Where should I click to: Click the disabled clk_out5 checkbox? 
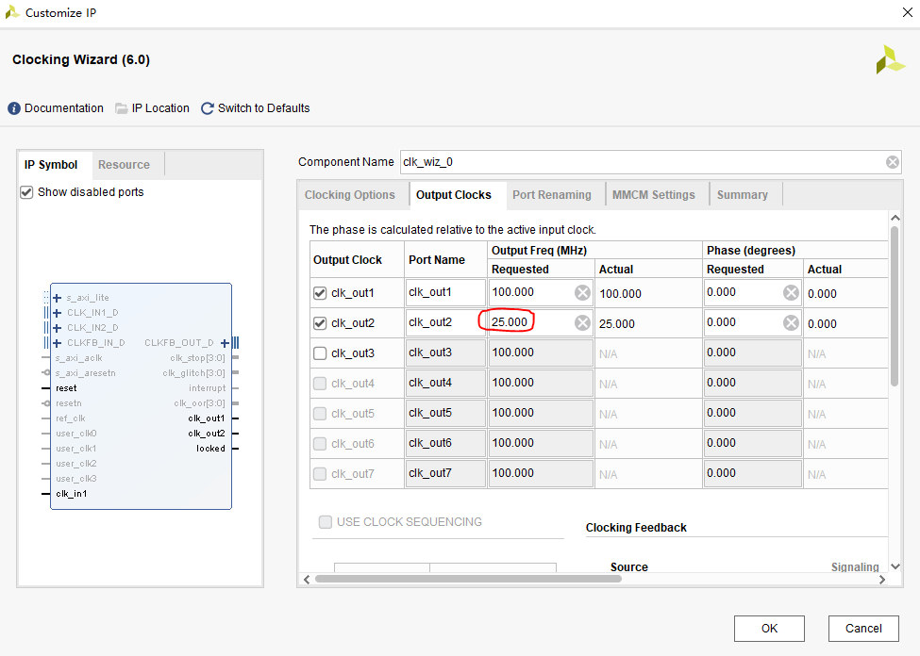tap(320, 413)
